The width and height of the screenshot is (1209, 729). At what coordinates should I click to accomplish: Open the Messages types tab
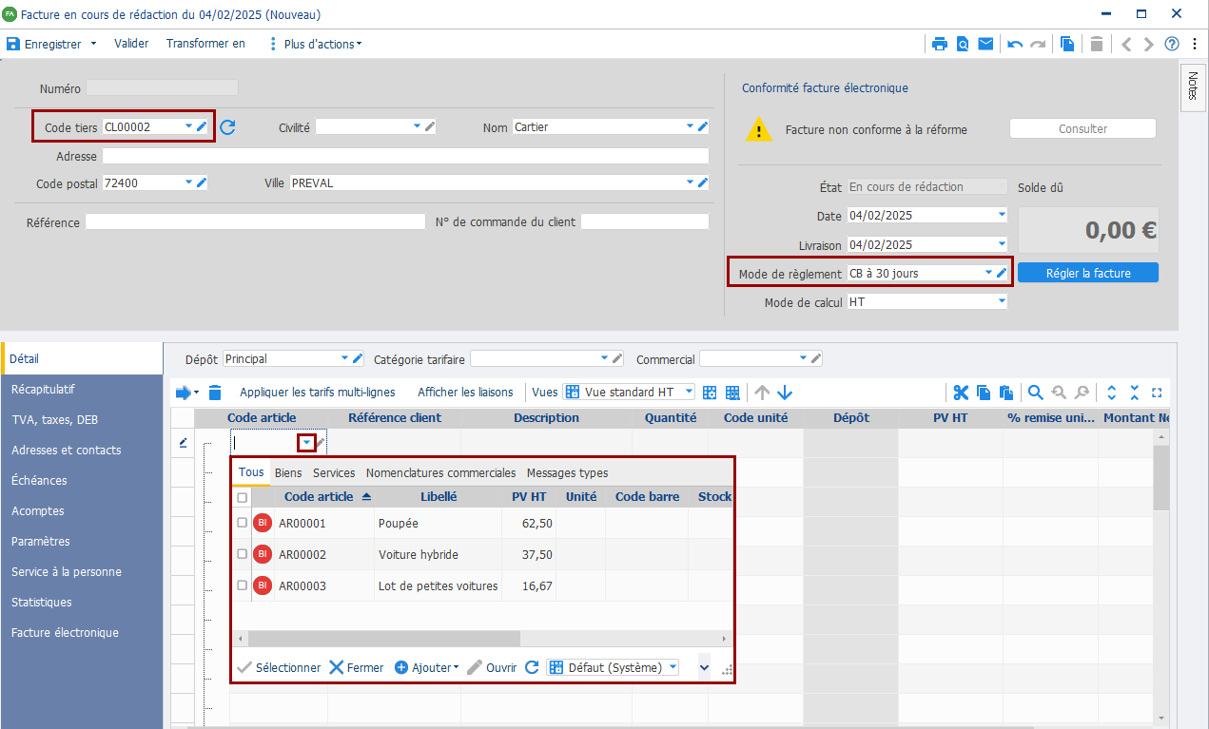click(567, 472)
